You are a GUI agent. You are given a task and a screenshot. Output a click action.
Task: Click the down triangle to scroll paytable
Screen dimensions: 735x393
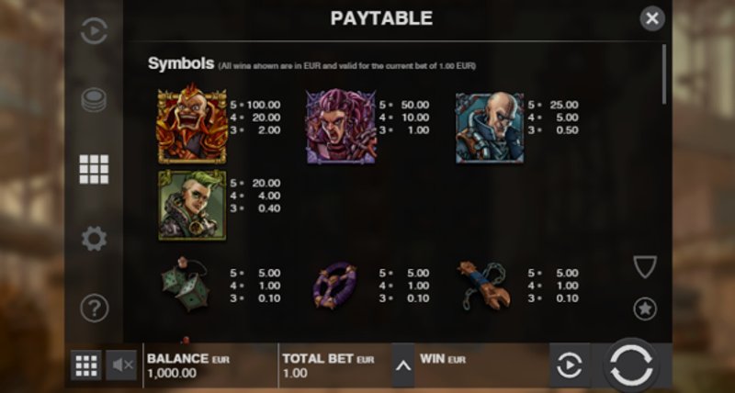click(x=645, y=267)
